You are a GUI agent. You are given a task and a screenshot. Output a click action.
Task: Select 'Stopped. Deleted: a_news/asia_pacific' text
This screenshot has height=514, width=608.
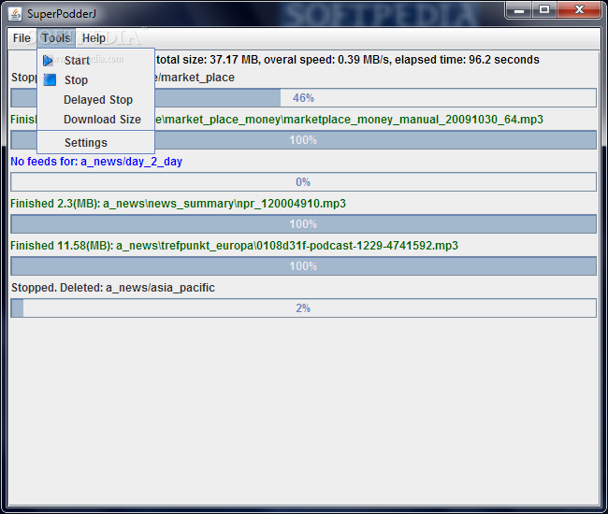113,288
